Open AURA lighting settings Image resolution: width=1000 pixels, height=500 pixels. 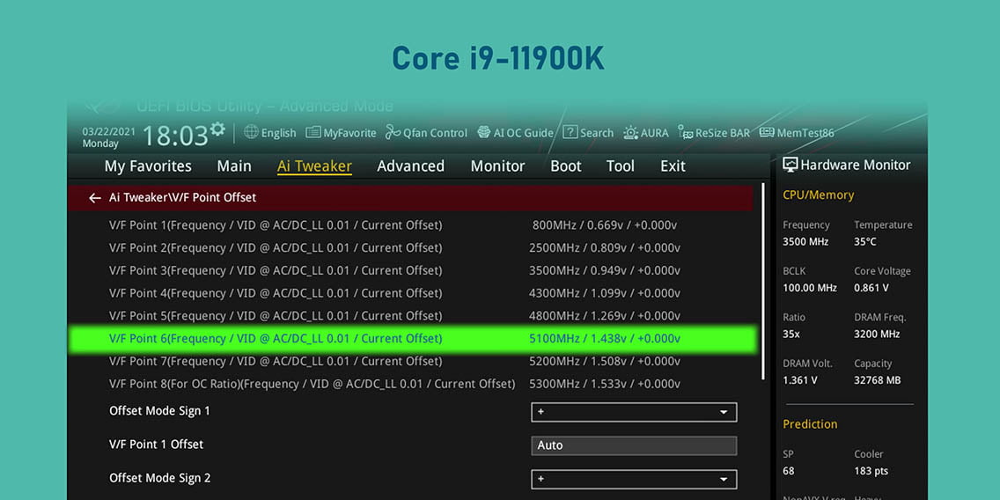pyautogui.click(x=645, y=133)
